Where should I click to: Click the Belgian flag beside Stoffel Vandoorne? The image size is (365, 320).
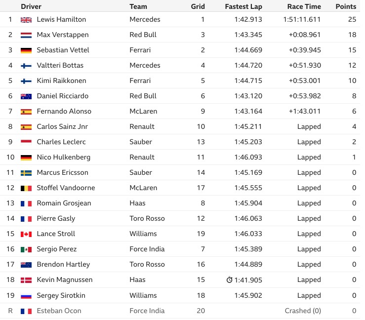(x=26, y=188)
